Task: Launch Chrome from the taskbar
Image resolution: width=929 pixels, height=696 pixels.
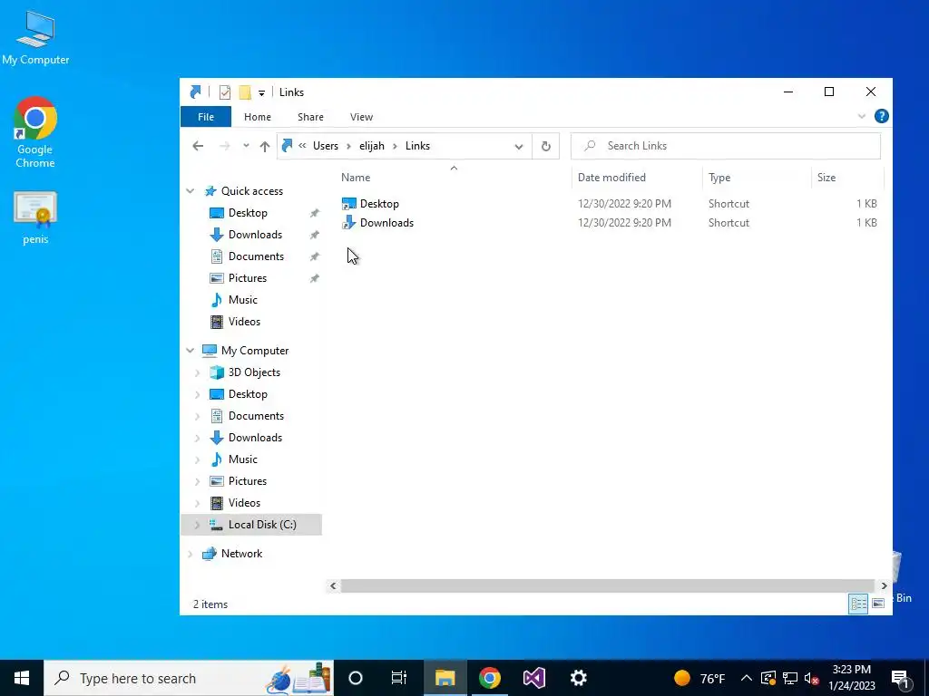Action: pyautogui.click(x=489, y=678)
